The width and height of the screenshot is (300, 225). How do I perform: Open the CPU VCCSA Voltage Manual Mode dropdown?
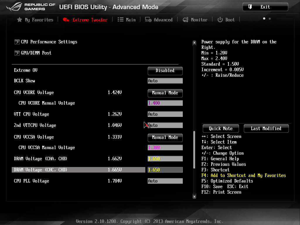click(165, 138)
